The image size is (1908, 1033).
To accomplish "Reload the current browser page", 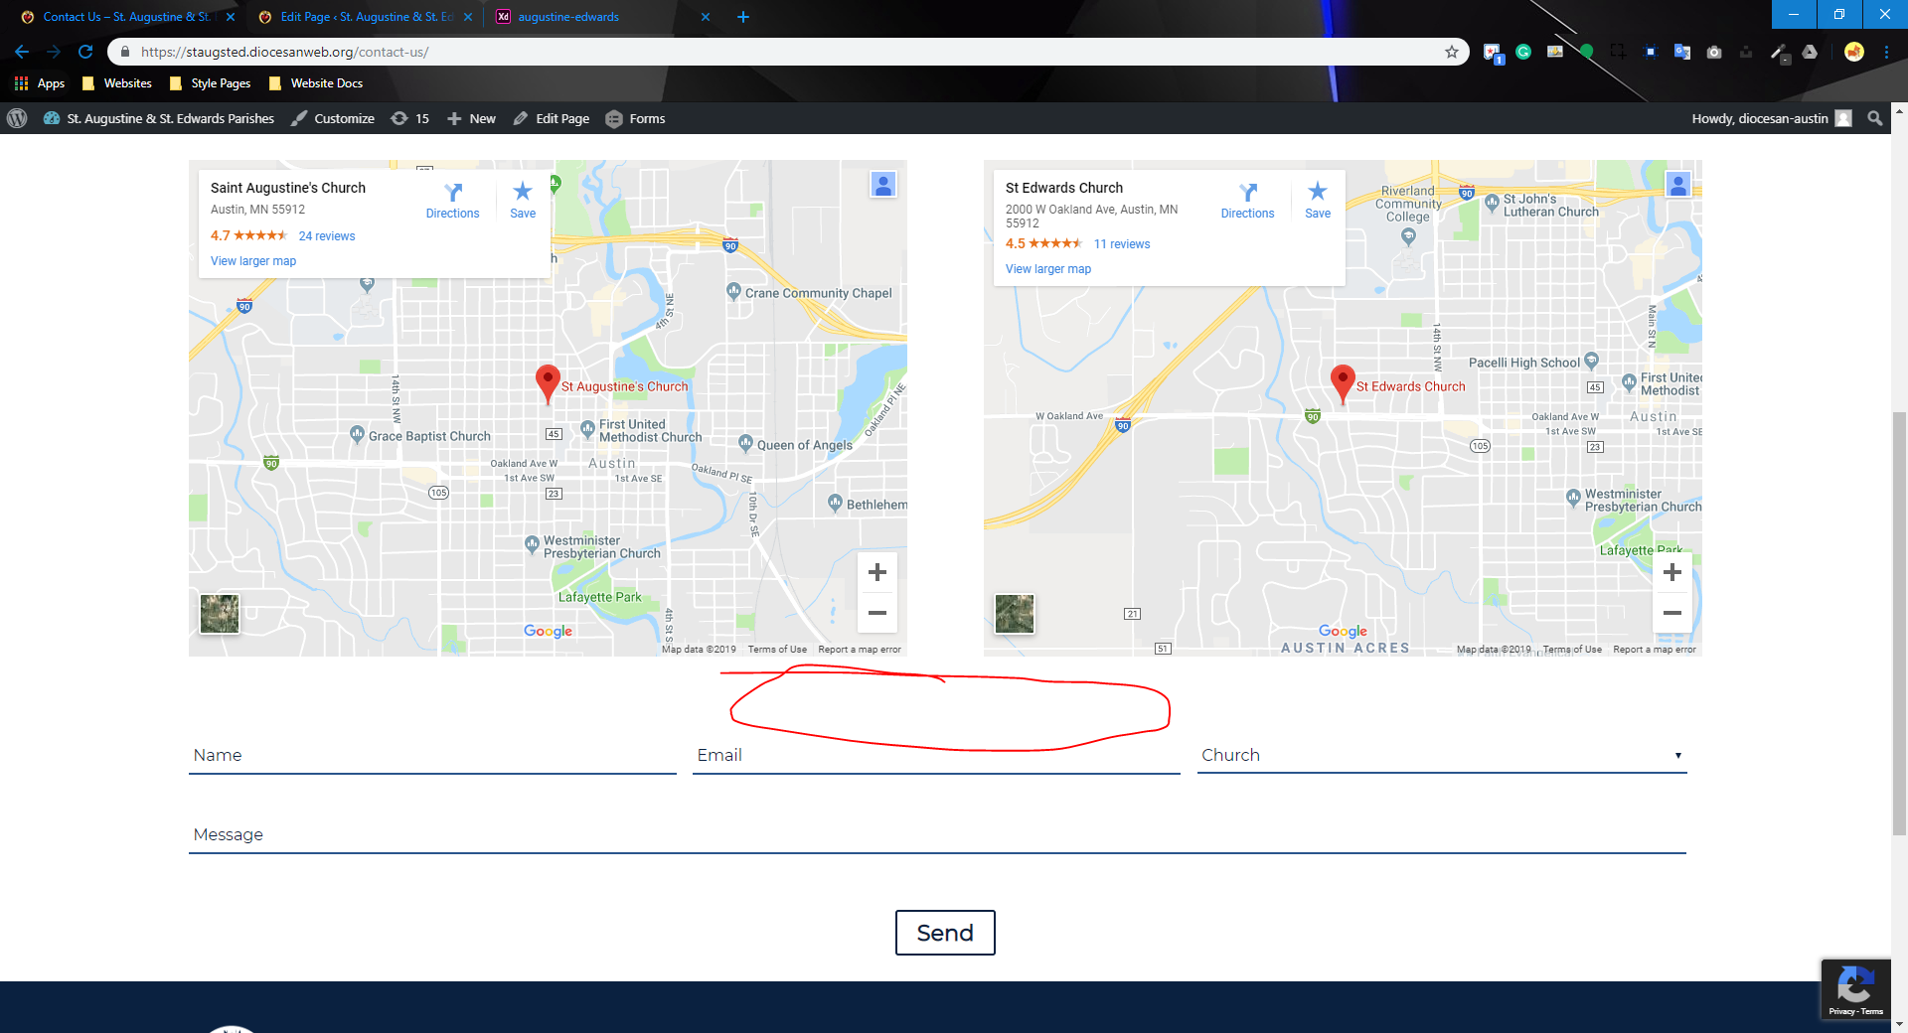I will 85,52.
